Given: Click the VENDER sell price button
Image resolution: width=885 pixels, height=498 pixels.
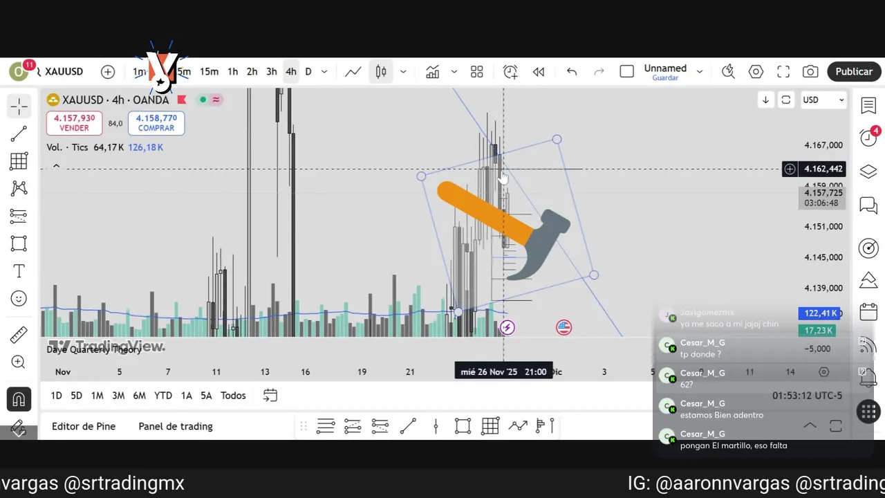Looking at the screenshot, I should pos(74,123).
